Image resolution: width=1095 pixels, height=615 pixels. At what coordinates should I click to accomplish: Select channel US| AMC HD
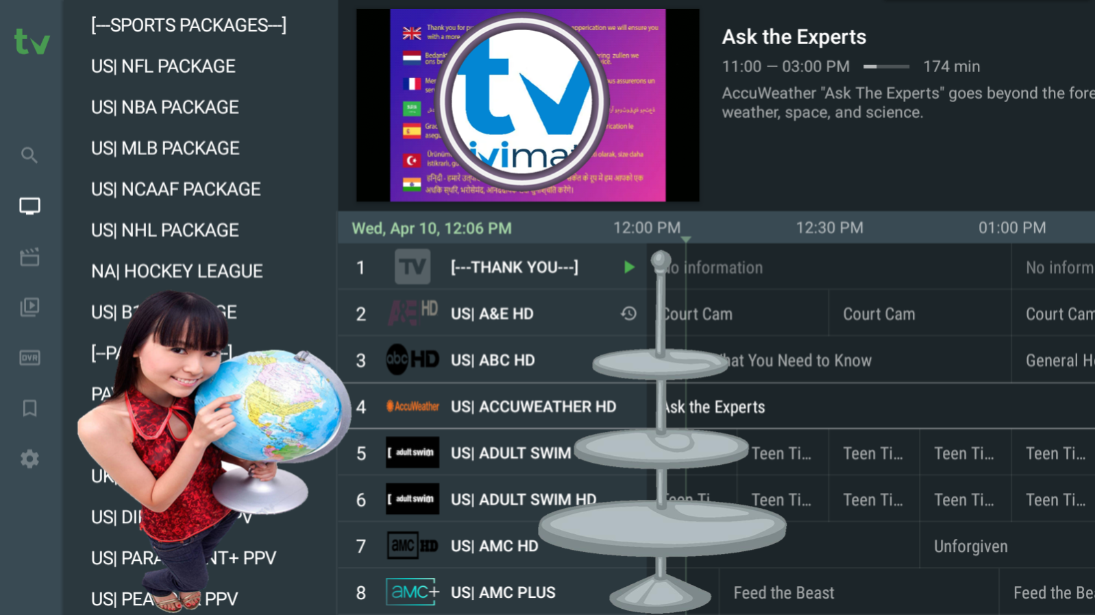pos(492,546)
